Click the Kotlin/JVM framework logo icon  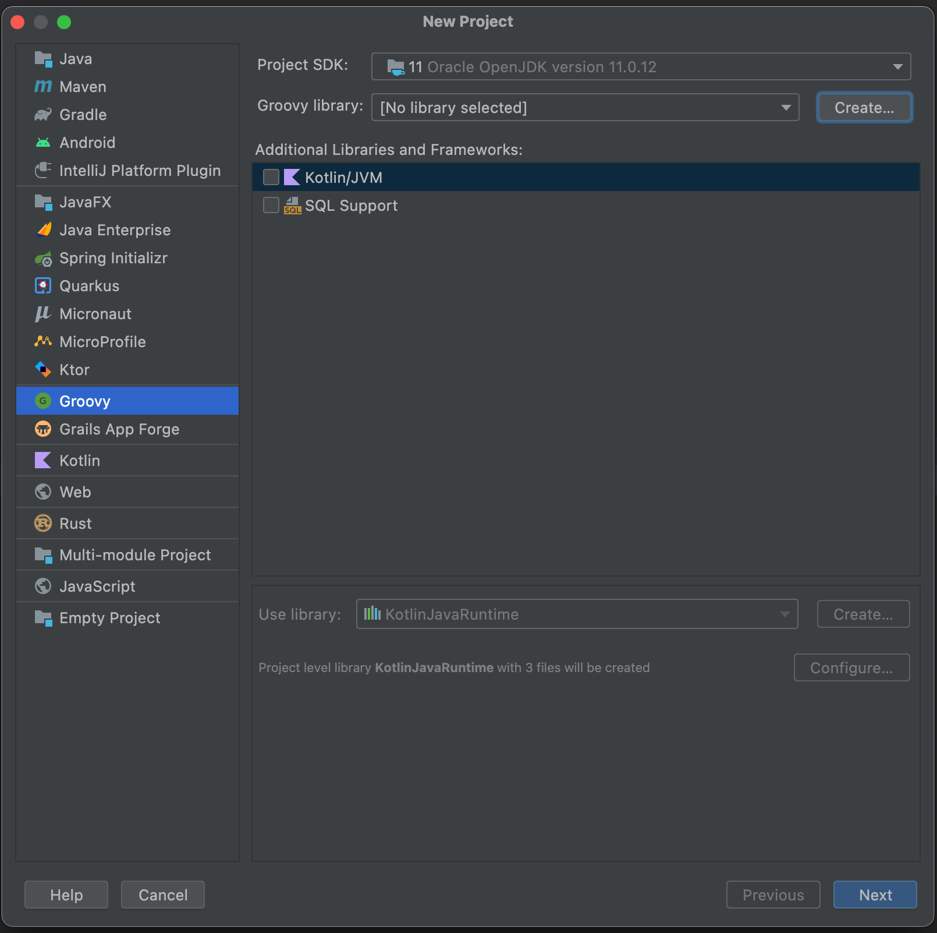(x=292, y=177)
